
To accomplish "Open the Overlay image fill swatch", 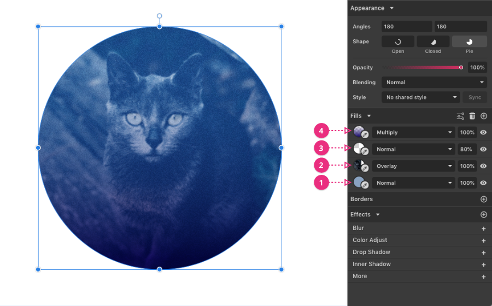I will click(x=359, y=165).
